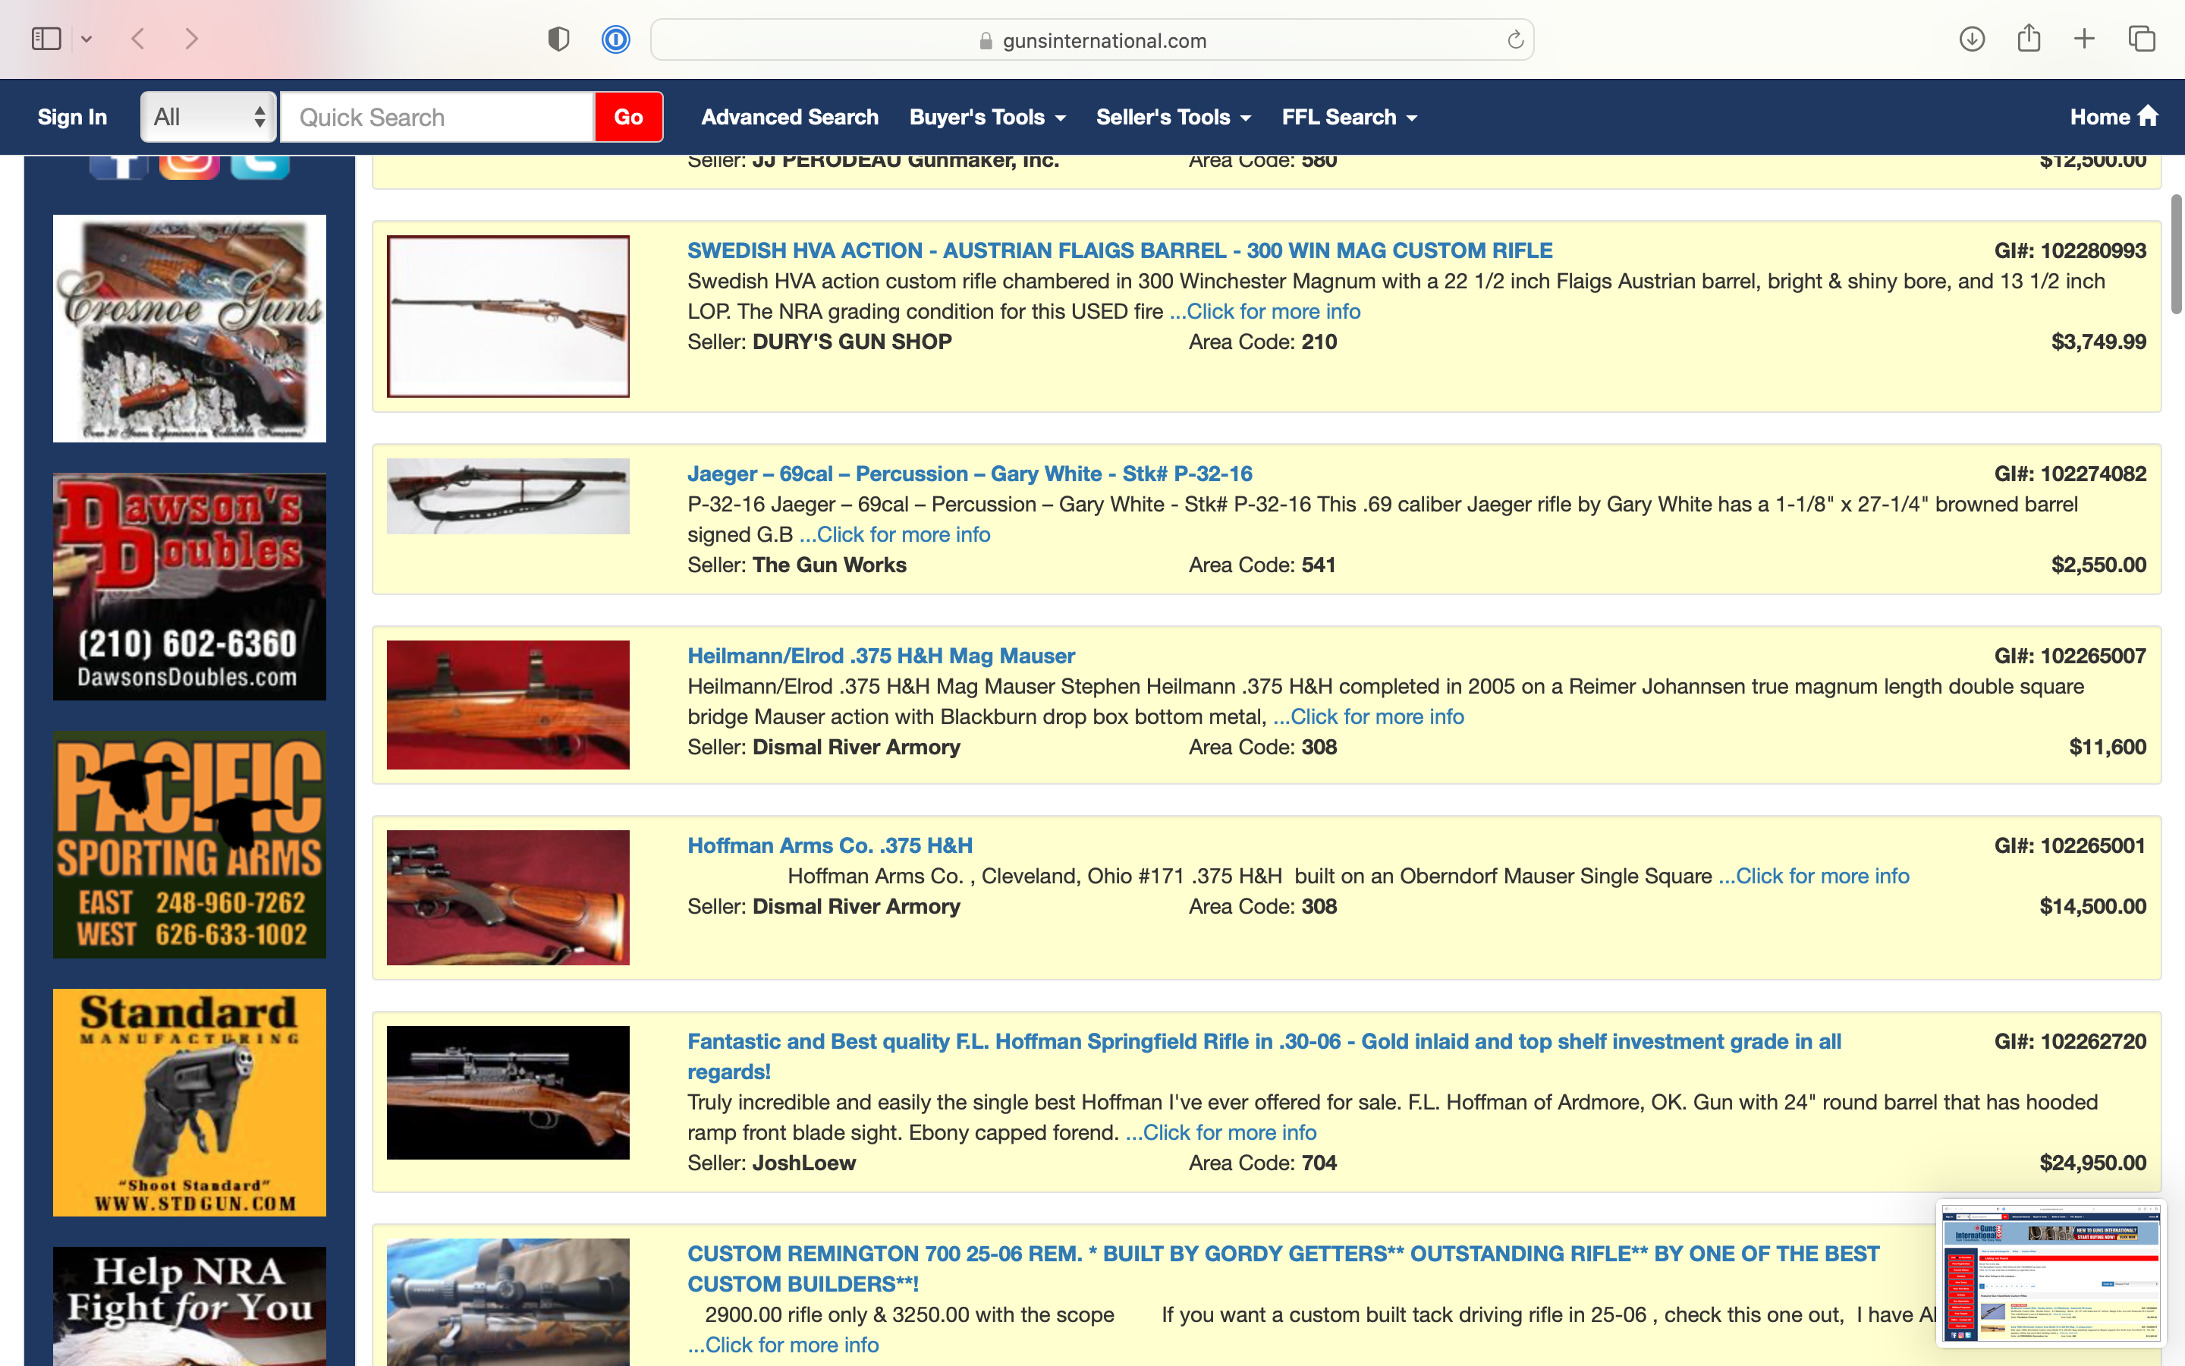
Task: Expand the FFL Search menu
Action: (x=1350, y=117)
